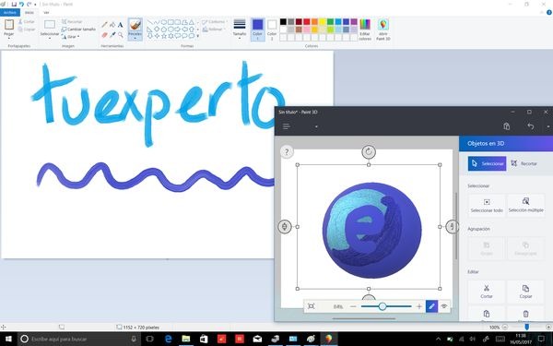Image resolution: width=553 pixels, height=346 pixels.
Task: Open the Archivo menu in Paint
Action: point(10,13)
